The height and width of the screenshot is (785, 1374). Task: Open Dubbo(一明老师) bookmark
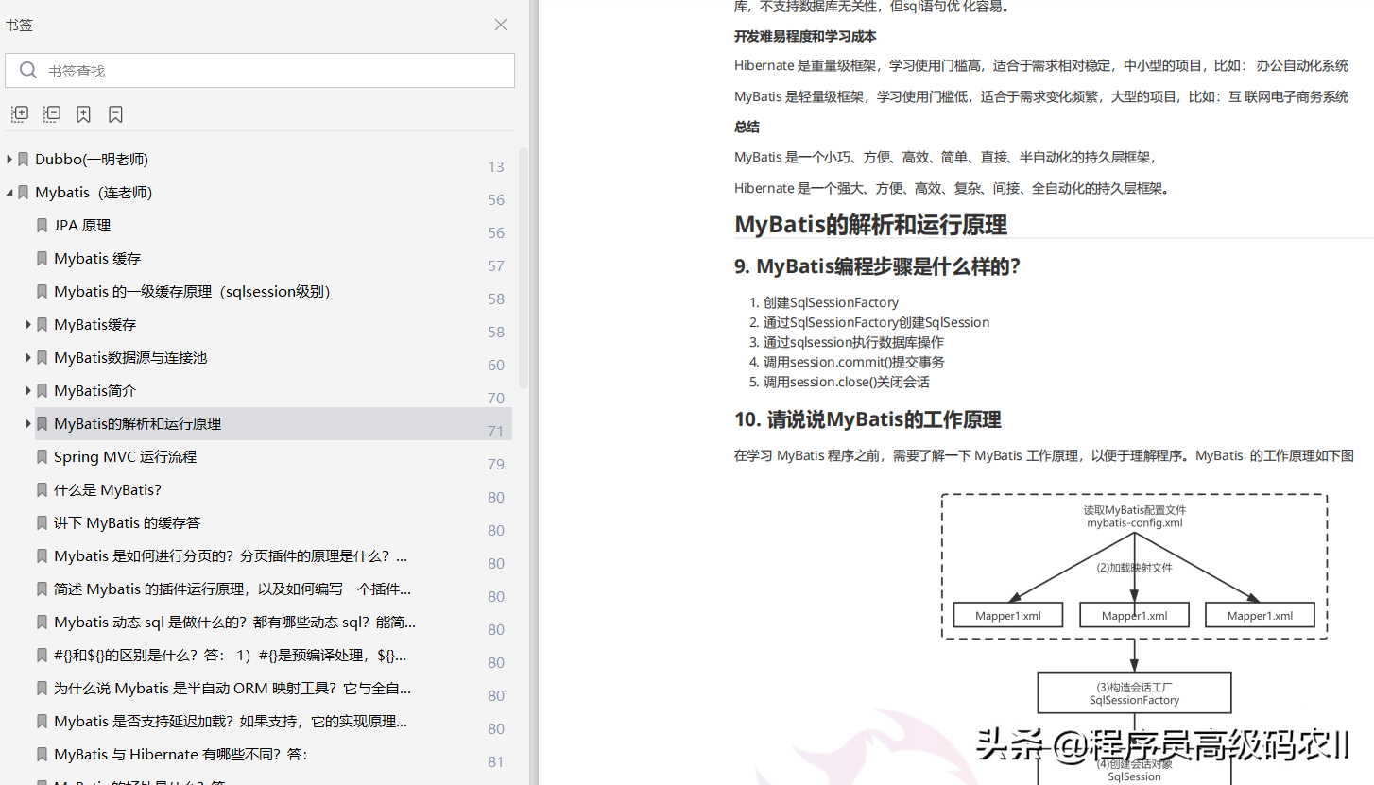click(92, 160)
